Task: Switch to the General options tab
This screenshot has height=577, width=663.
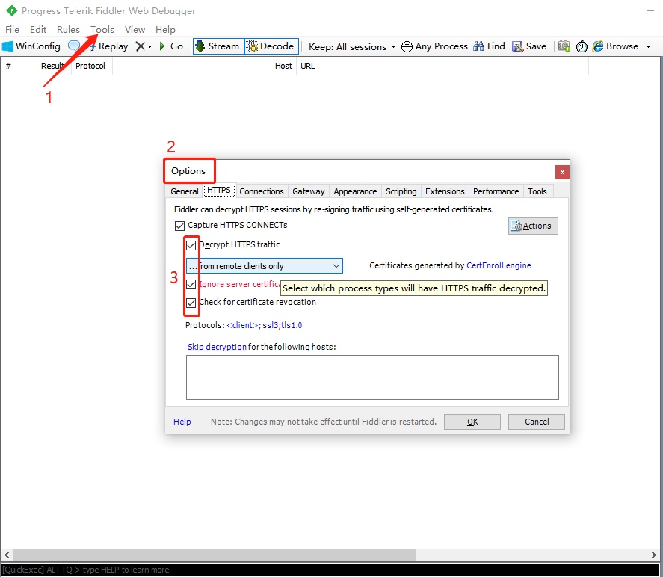Action: click(185, 191)
